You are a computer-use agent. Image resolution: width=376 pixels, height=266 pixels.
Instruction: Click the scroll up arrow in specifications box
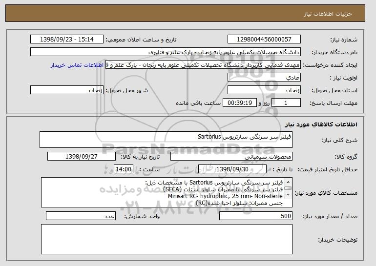coord(288,182)
